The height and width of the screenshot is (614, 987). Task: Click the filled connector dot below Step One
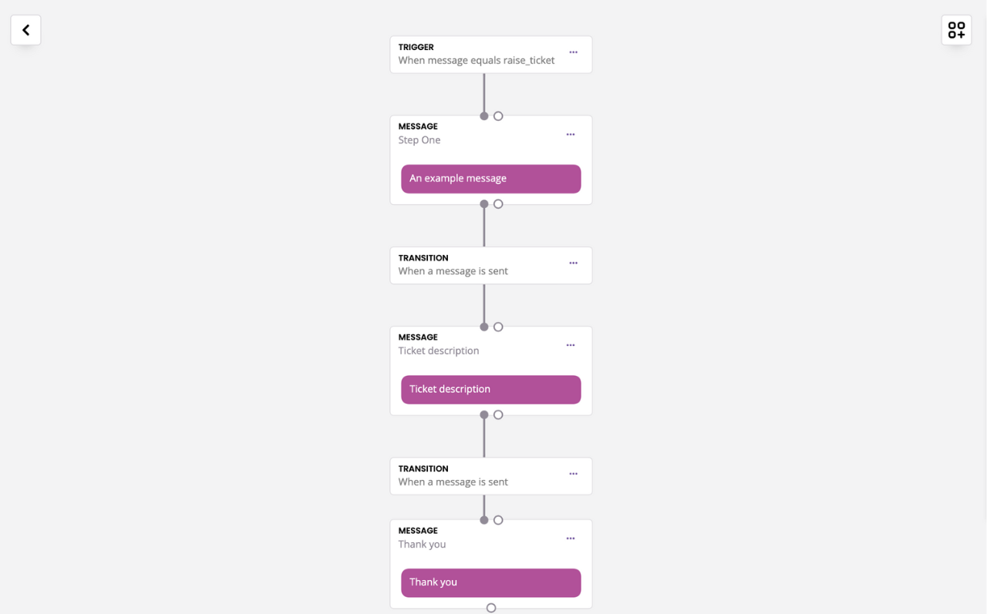pos(484,204)
